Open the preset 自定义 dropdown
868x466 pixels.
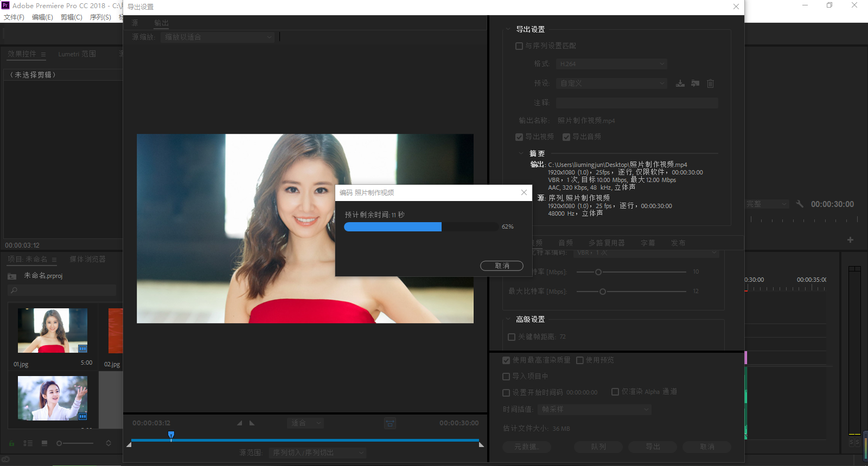pyautogui.click(x=611, y=83)
